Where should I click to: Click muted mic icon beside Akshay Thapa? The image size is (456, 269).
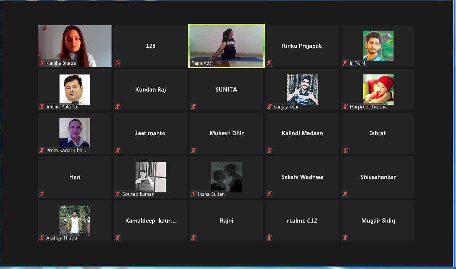[42, 238]
